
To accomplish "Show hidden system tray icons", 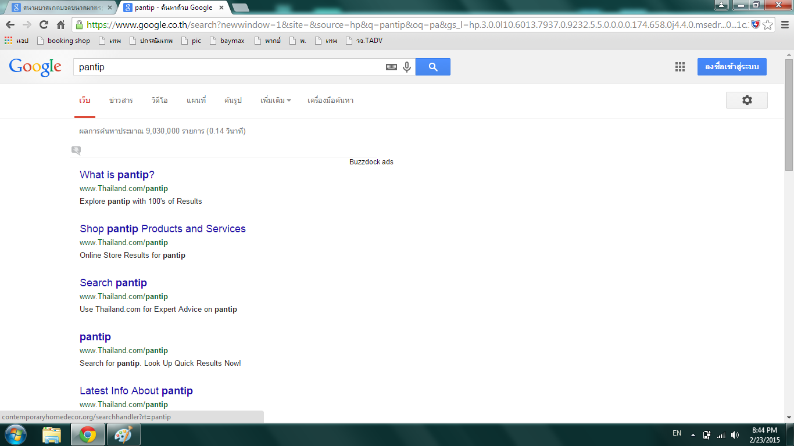I will pyautogui.click(x=693, y=434).
